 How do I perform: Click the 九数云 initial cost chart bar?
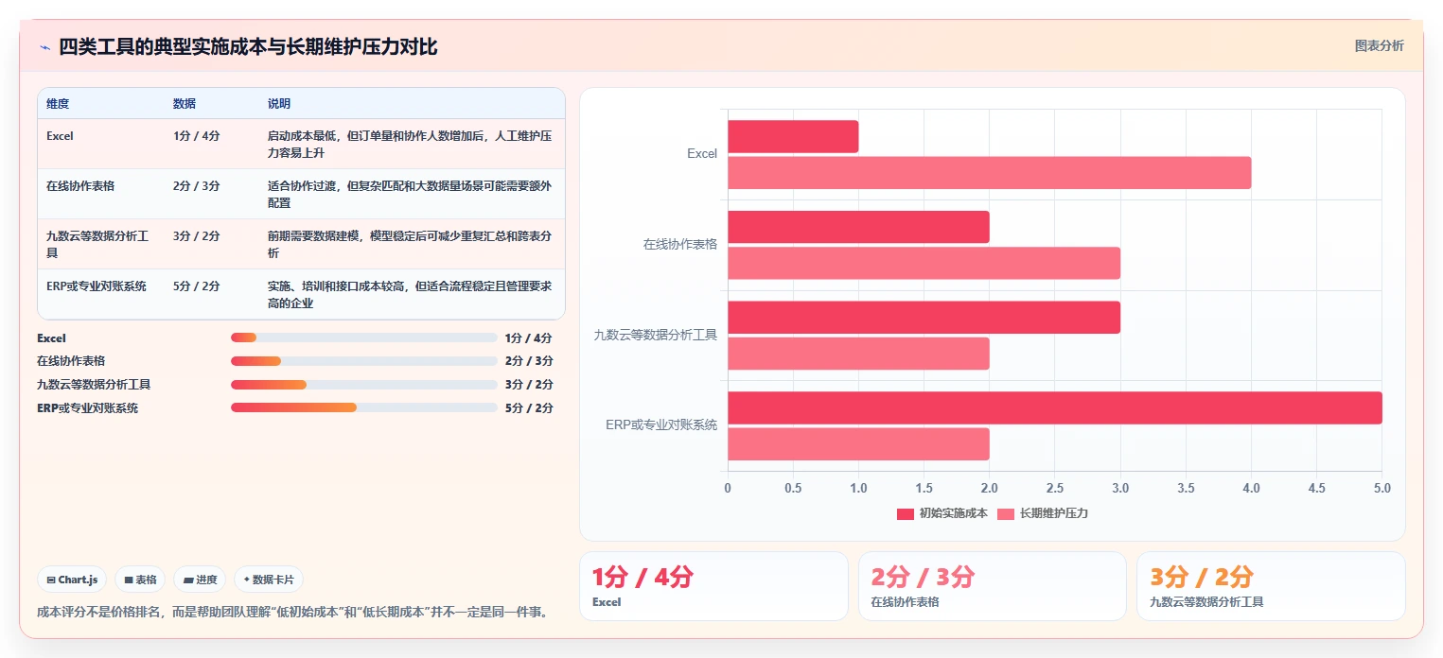point(924,318)
